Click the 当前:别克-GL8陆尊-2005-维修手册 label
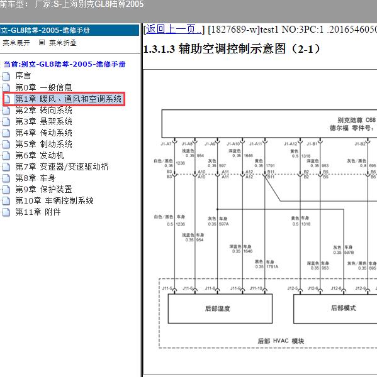This screenshot has width=377, height=377. pyautogui.click(x=65, y=64)
